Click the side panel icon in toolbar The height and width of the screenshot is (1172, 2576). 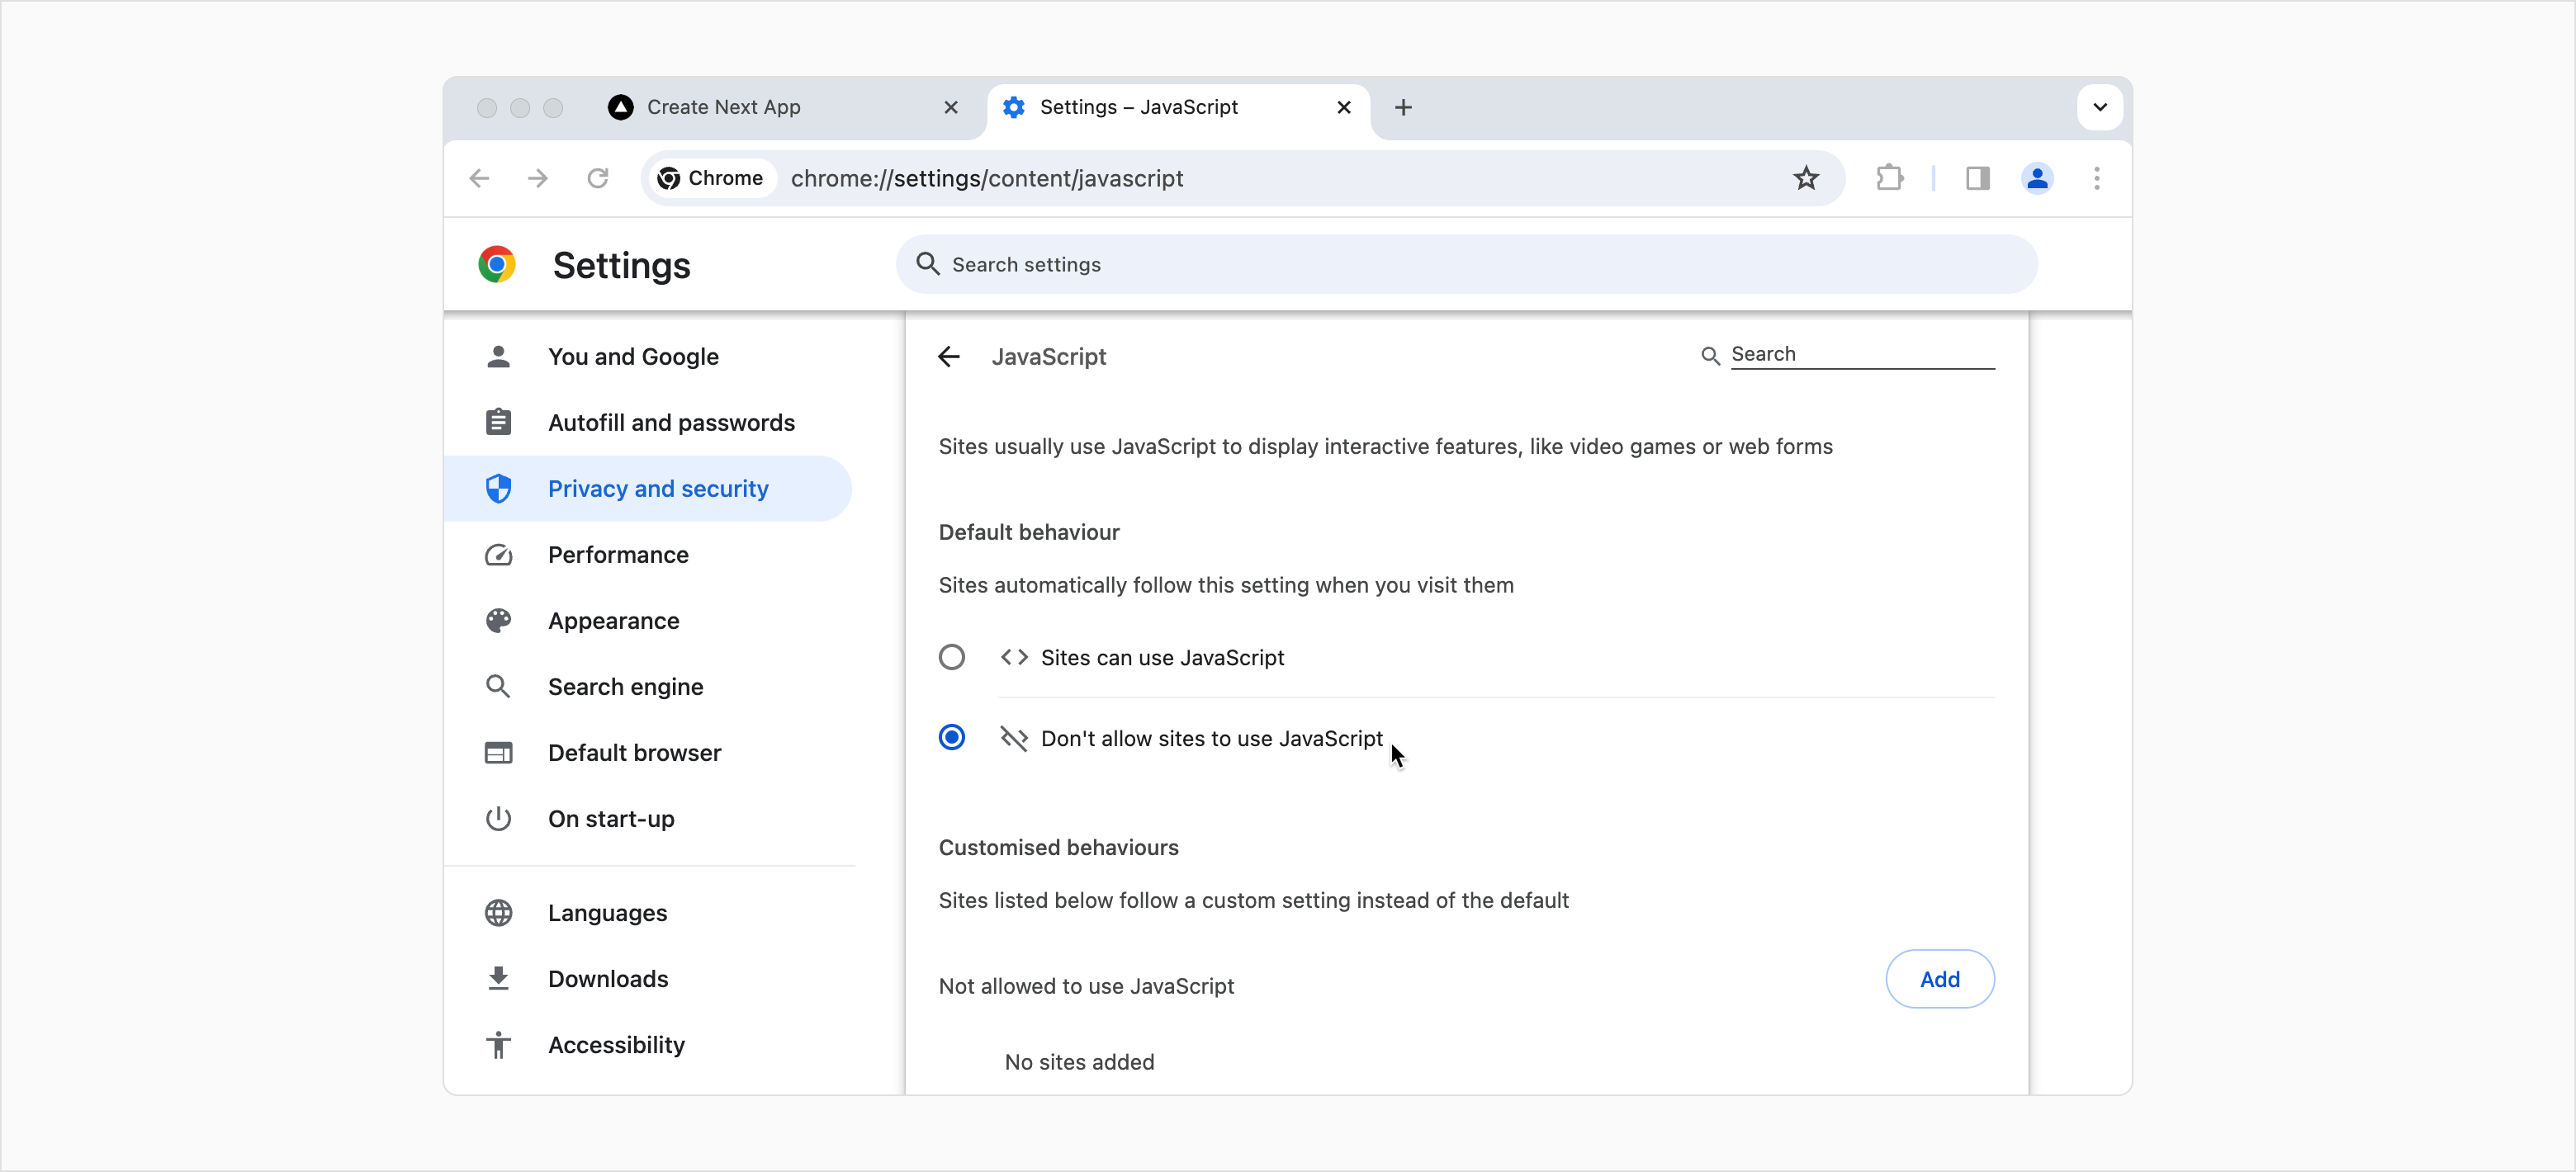tap(1977, 178)
